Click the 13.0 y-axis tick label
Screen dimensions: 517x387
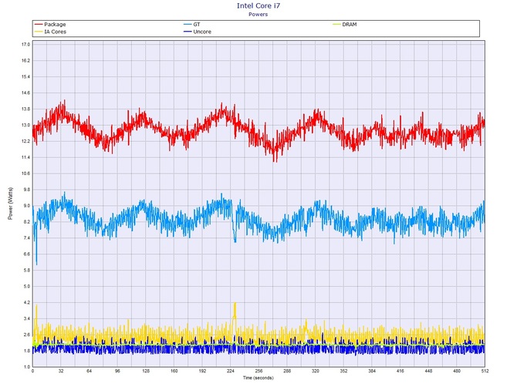[x=25, y=125]
